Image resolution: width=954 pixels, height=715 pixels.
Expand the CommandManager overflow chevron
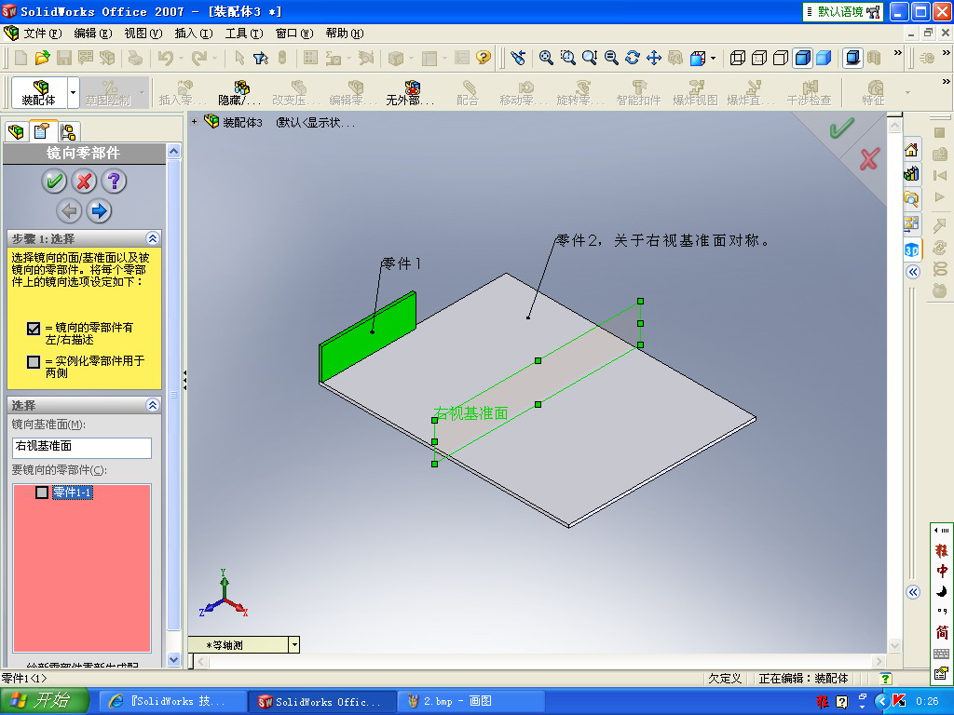pos(947,82)
